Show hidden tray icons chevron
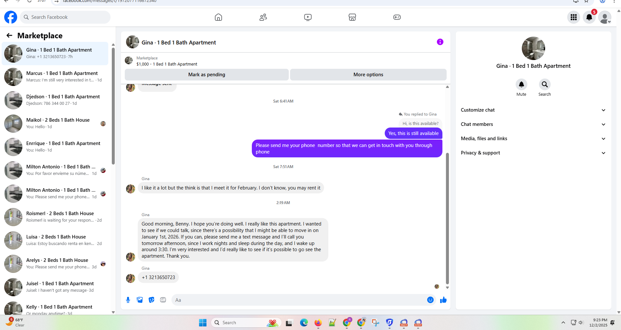 pos(563,323)
